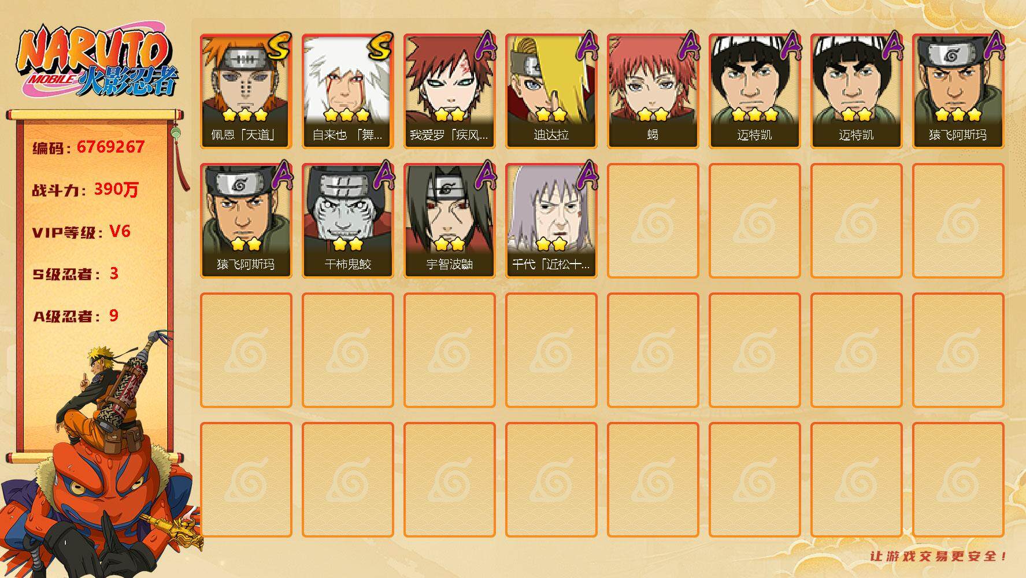This screenshot has height=578, width=1026.
Task: Open the 千代「近松十人众」 ninja card
Action: point(551,221)
